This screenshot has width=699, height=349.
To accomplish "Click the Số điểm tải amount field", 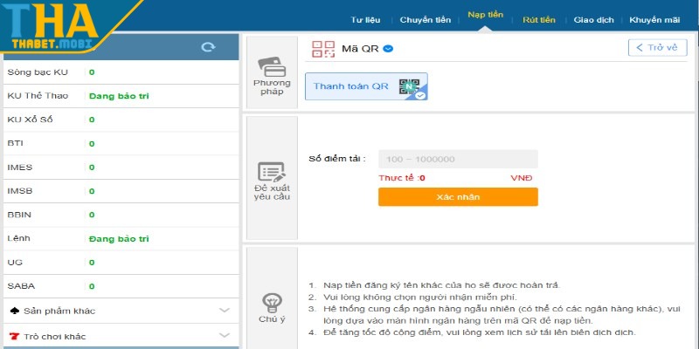I will (457, 160).
